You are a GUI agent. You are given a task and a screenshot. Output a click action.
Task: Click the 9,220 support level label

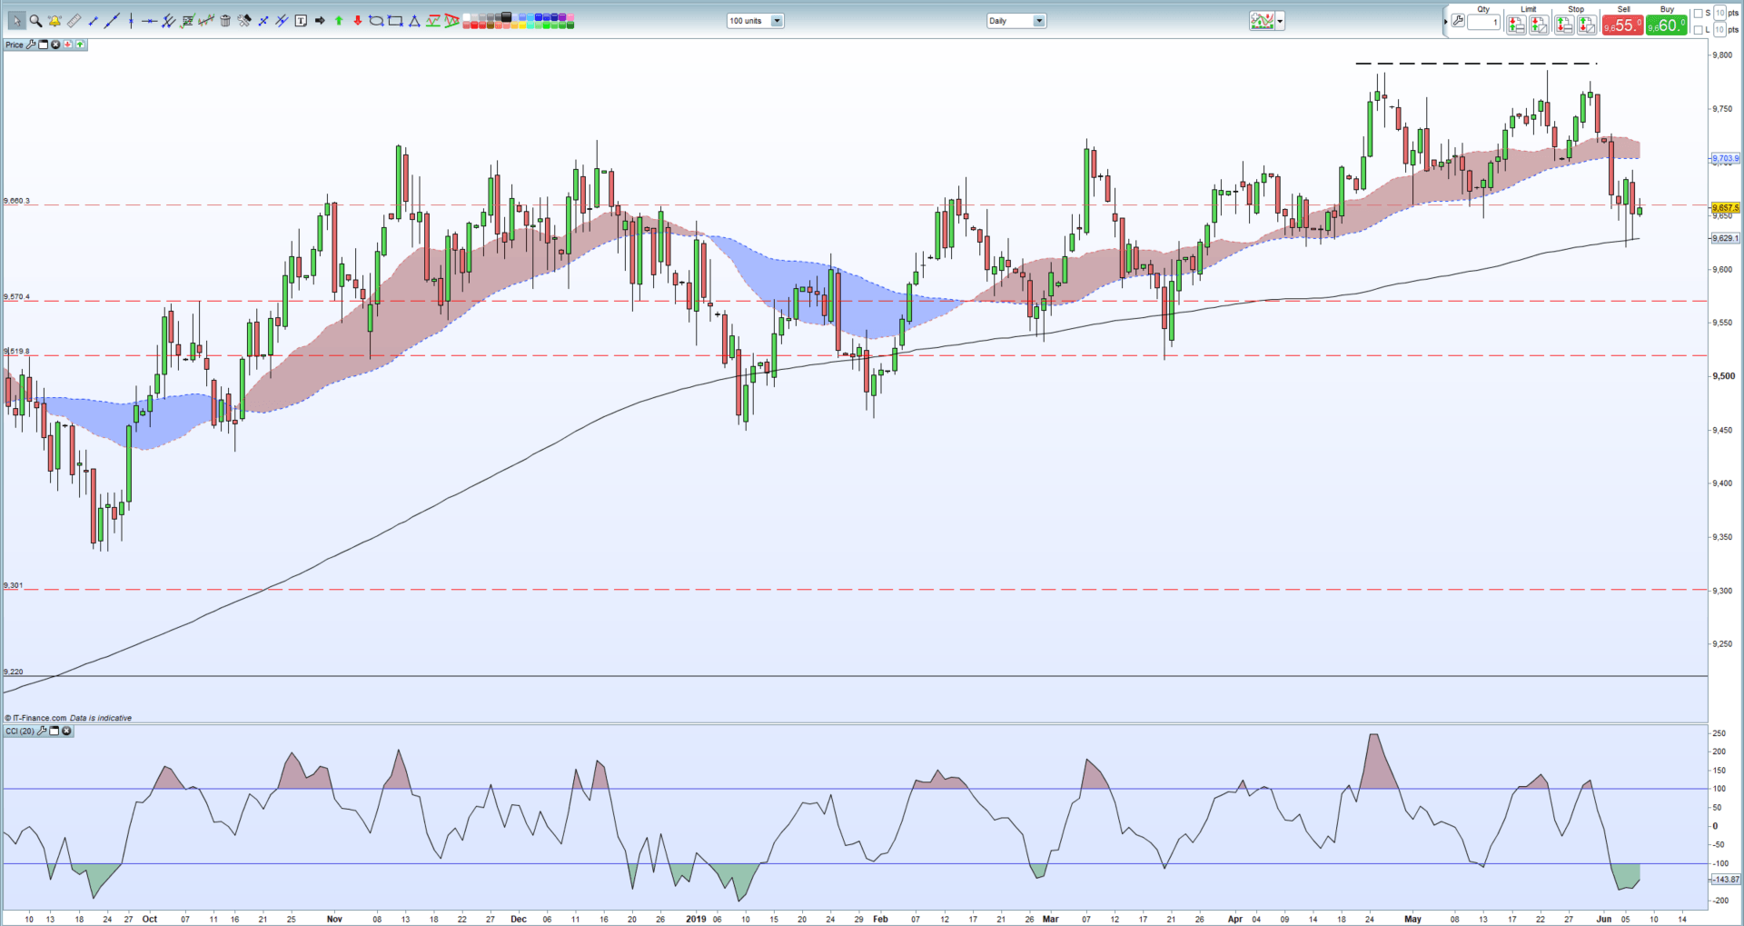click(13, 672)
